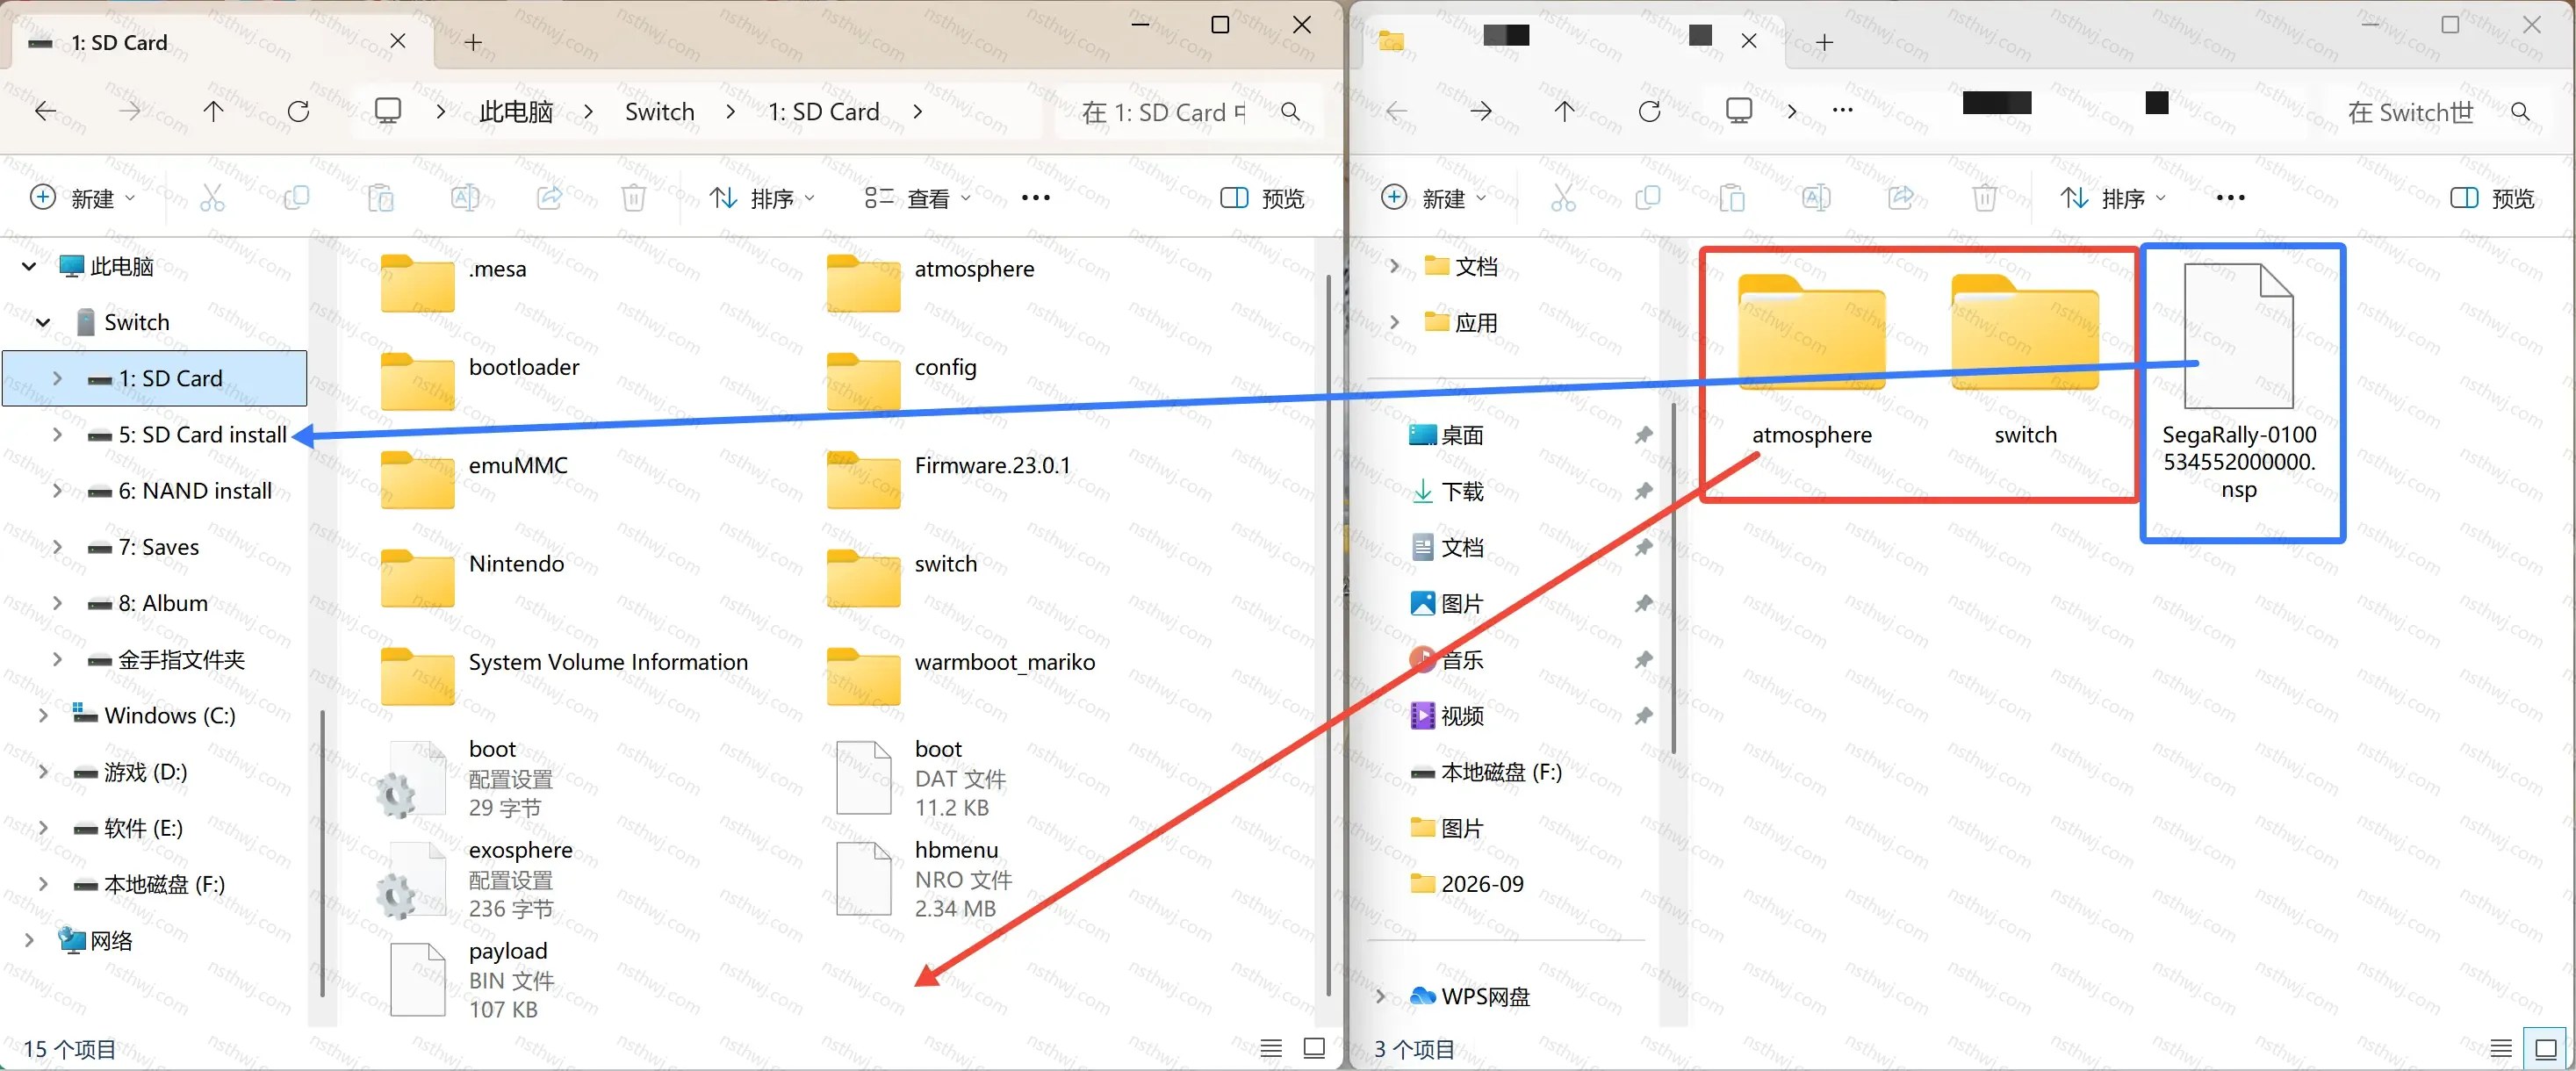Open more options ellipsis in right toolbar
The width and height of the screenshot is (2576, 1071).
coord(2230,198)
